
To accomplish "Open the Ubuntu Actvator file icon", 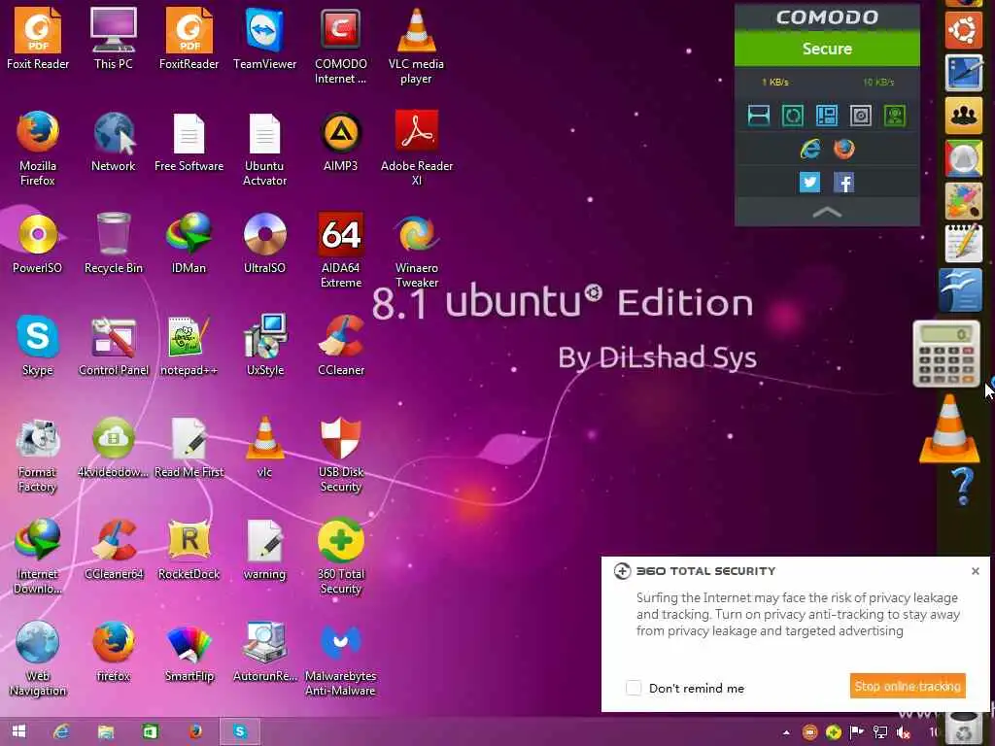I will point(264,148).
